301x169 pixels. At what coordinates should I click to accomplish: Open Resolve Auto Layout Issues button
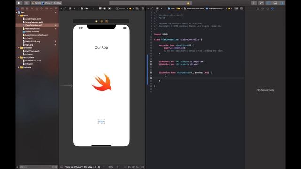[138, 167]
